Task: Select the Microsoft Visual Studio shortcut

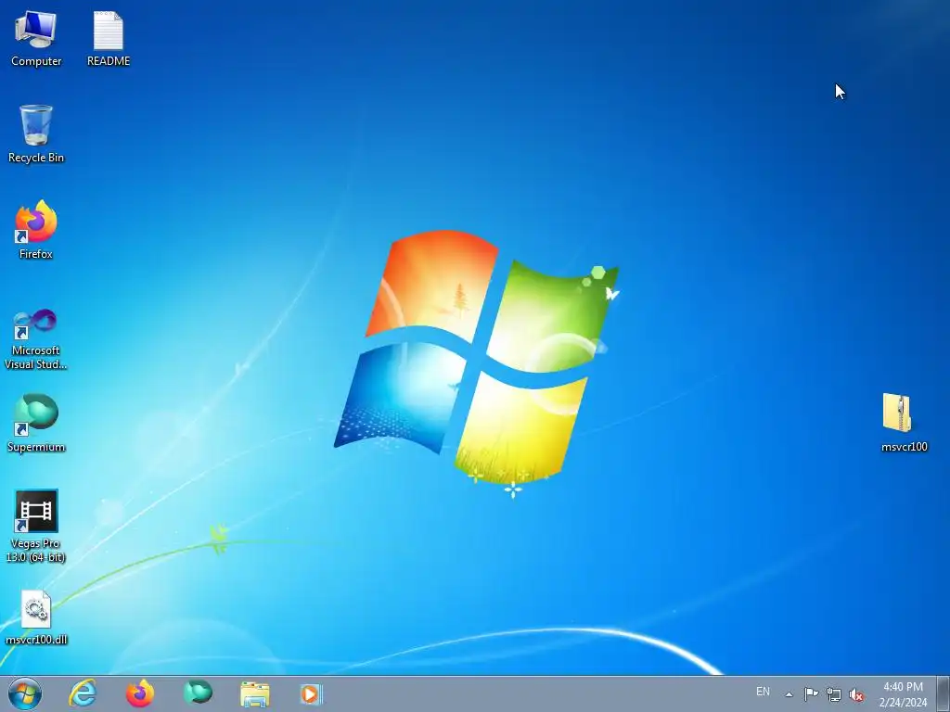Action: tap(36, 339)
